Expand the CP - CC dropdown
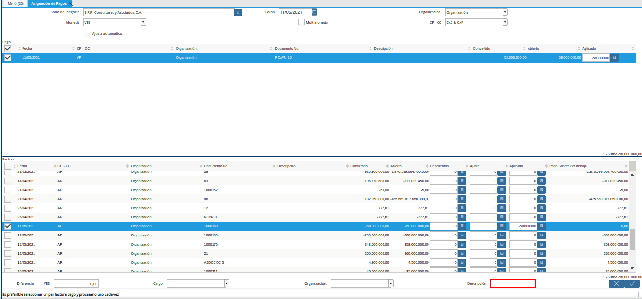The image size is (642, 299). [505, 22]
